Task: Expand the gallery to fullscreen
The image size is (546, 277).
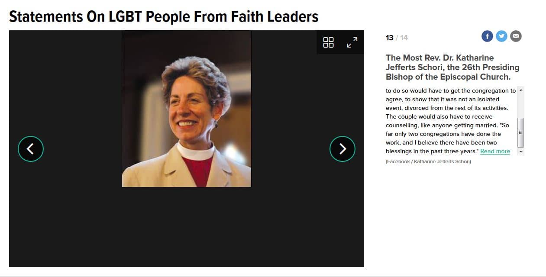Action: [352, 42]
